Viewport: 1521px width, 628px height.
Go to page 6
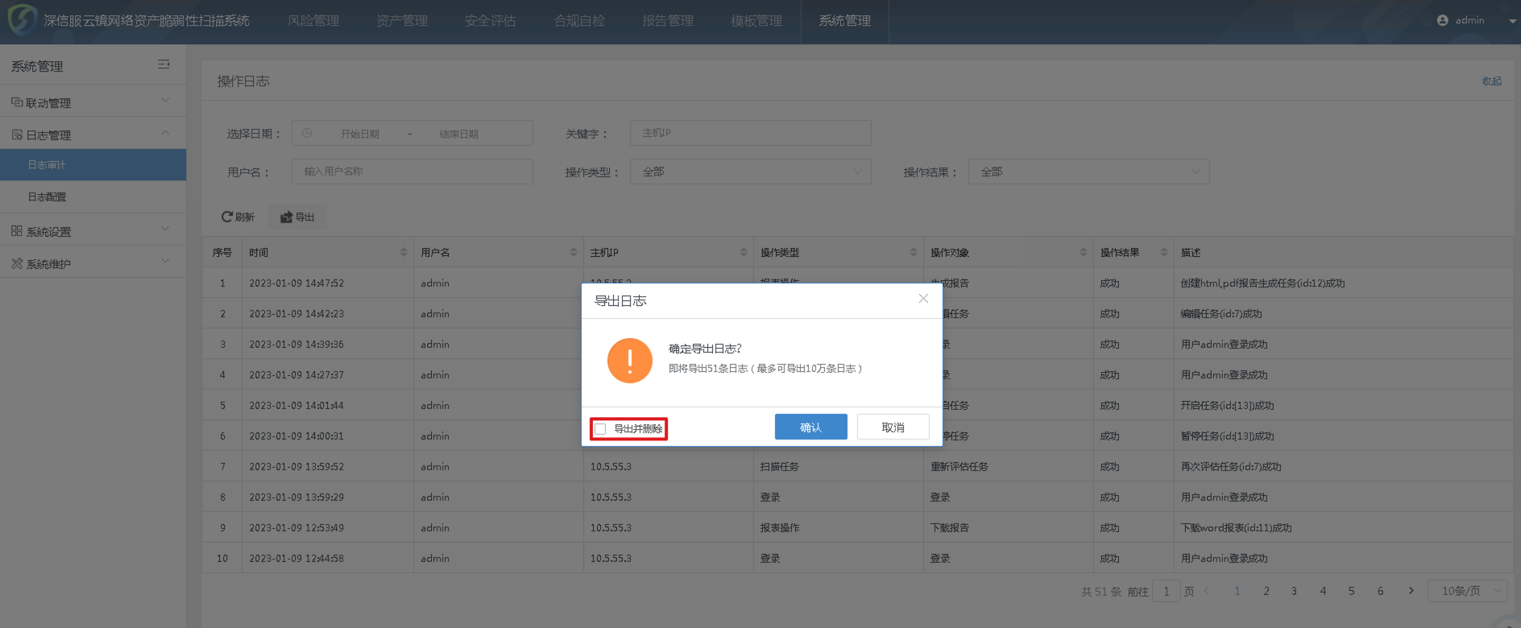(x=1380, y=591)
